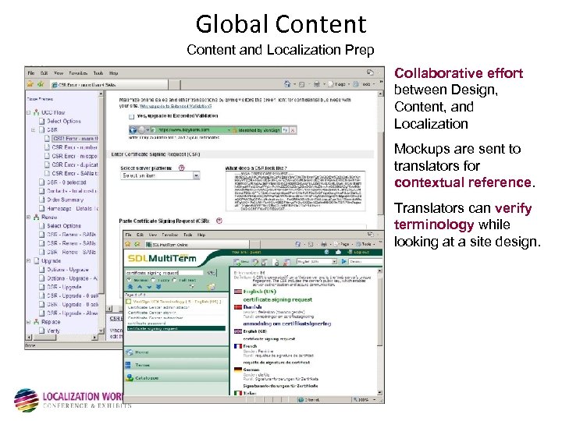Click 'Why upgrade to Extended Validation?' link
Viewport: 562px width, 421px height.
click(x=176, y=106)
